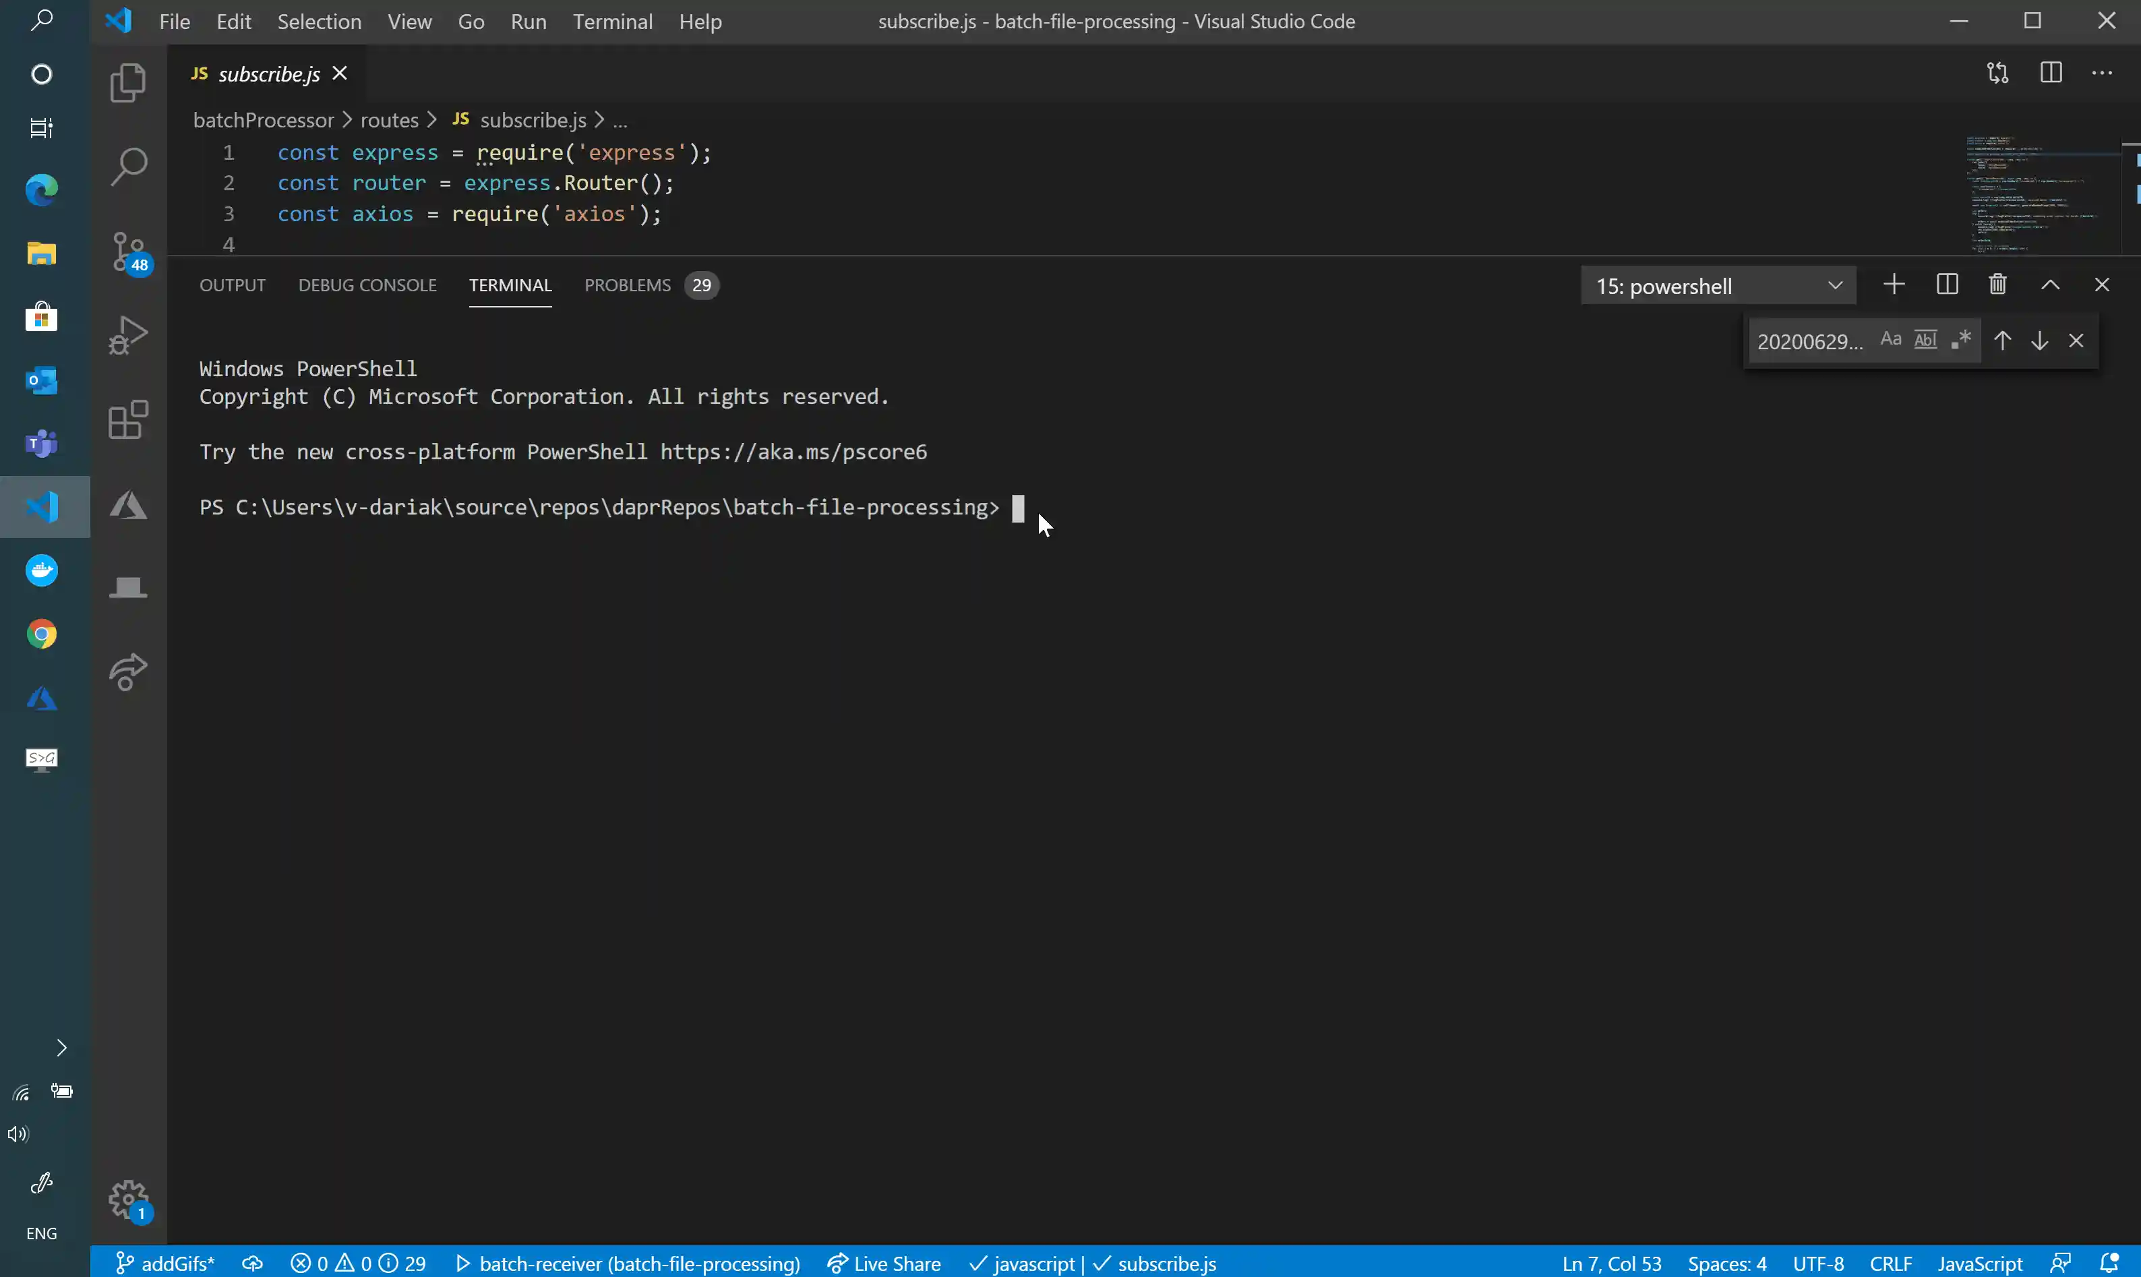Viewport: 2141px width, 1277px height.
Task: Expand the breadcrumb ellipsis after subscribe.js
Action: pyautogui.click(x=620, y=121)
